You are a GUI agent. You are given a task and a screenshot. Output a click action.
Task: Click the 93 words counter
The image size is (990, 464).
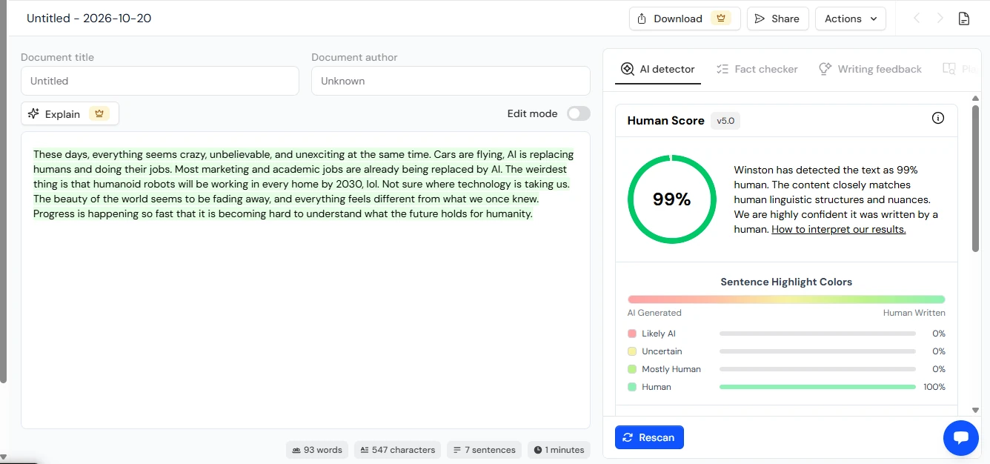click(x=317, y=450)
